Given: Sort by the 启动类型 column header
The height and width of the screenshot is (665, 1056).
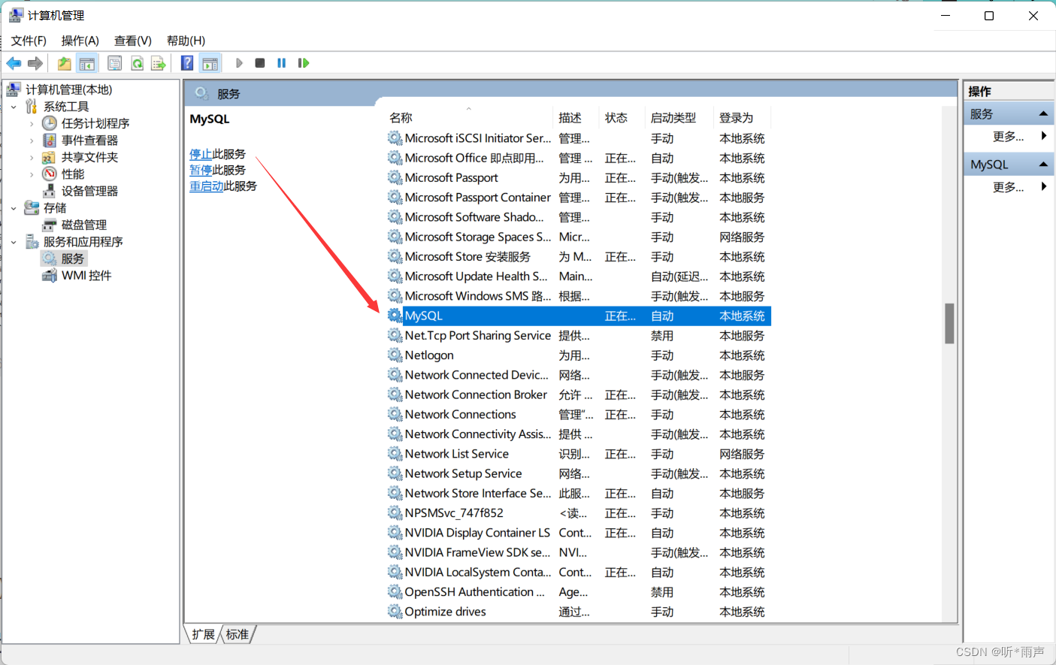Looking at the screenshot, I should [x=679, y=118].
